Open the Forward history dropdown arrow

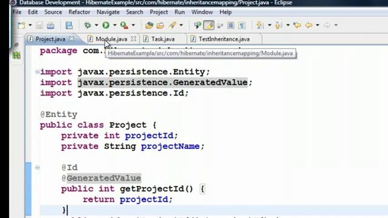click(x=336, y=25)
